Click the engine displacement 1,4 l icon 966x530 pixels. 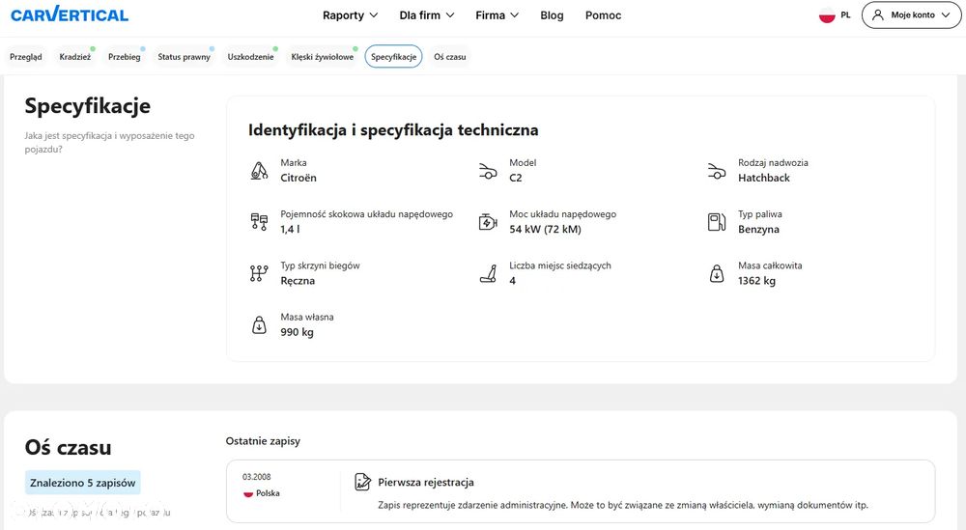click(258, 222)
